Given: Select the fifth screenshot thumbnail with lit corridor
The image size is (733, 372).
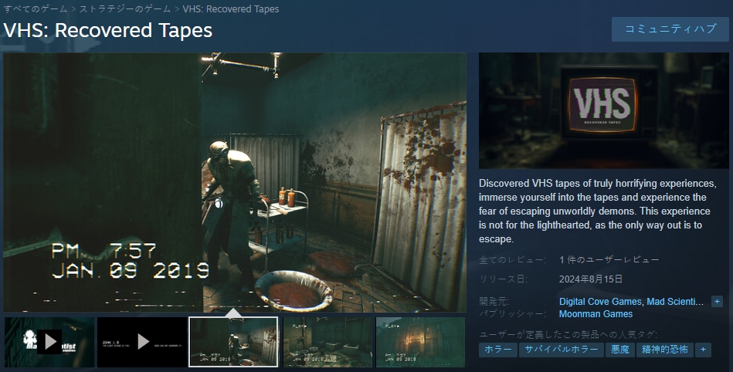Looking at the screenshot, I should (420, 342).
